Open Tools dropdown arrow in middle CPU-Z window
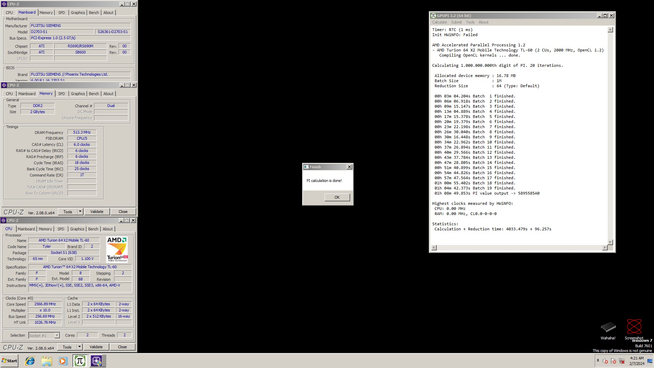 80,212
